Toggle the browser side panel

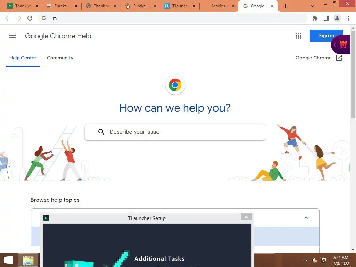326,18
